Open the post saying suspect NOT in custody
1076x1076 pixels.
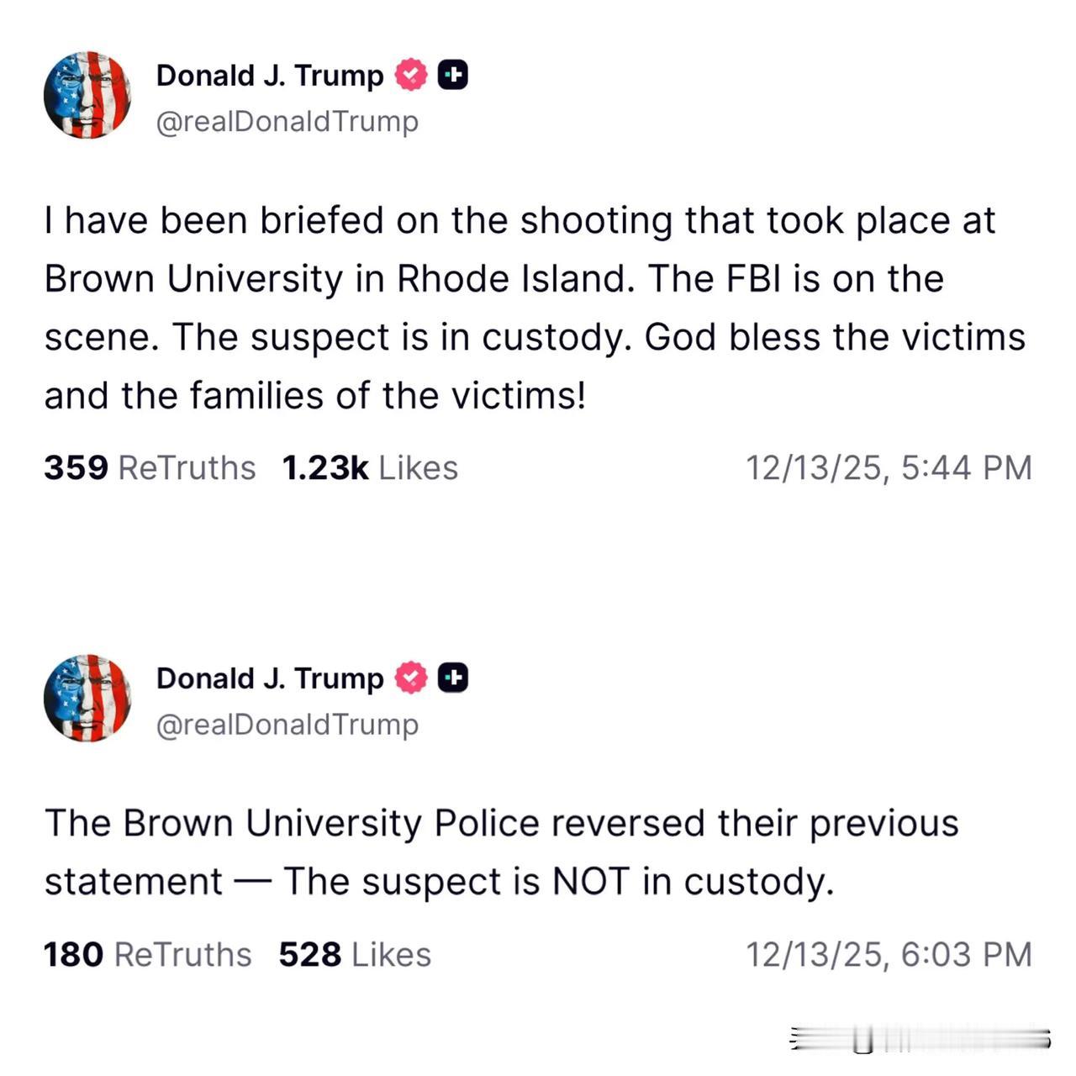click(501, 852)
